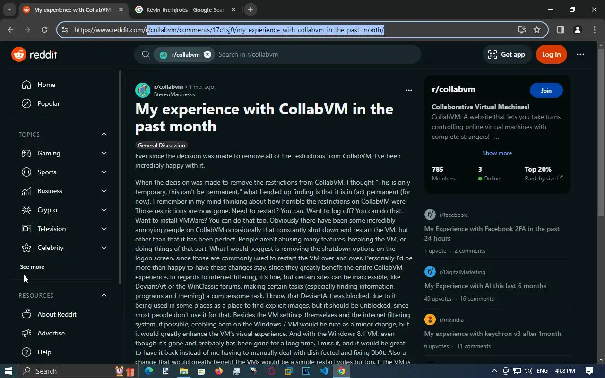Image resolution: width=605 pixels, height=378 pixels.
Task: Visit r/mkindia from related posts
Action: pos(451,320)
